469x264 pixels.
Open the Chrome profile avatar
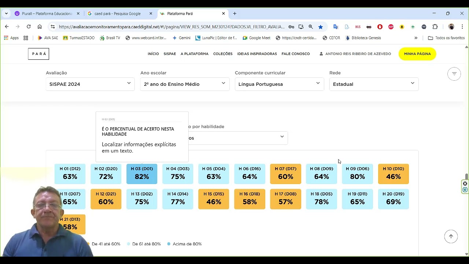(451, 27)
